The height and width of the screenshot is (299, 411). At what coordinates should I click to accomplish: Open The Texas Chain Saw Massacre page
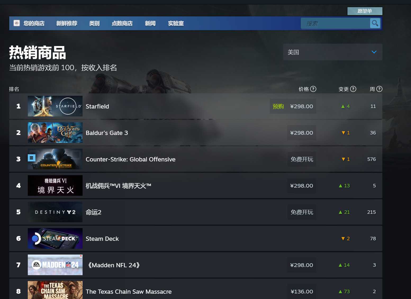click(129, 291)
